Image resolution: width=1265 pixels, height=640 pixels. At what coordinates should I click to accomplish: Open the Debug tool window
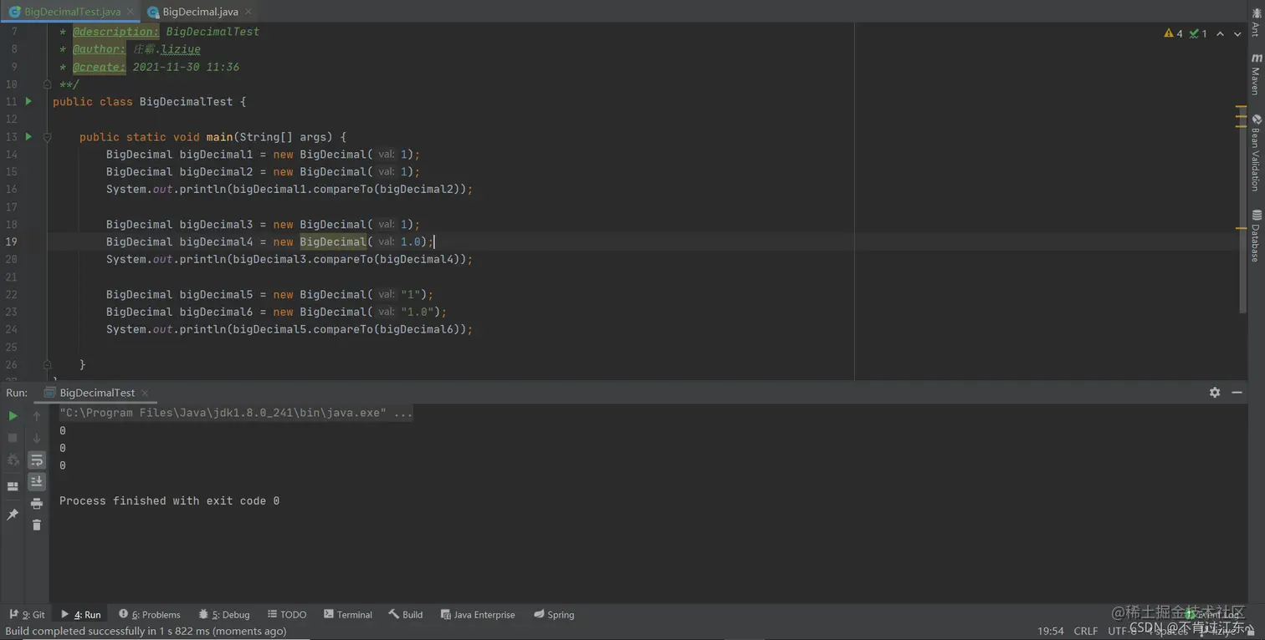pyautogui.click(x=224, y=614)
